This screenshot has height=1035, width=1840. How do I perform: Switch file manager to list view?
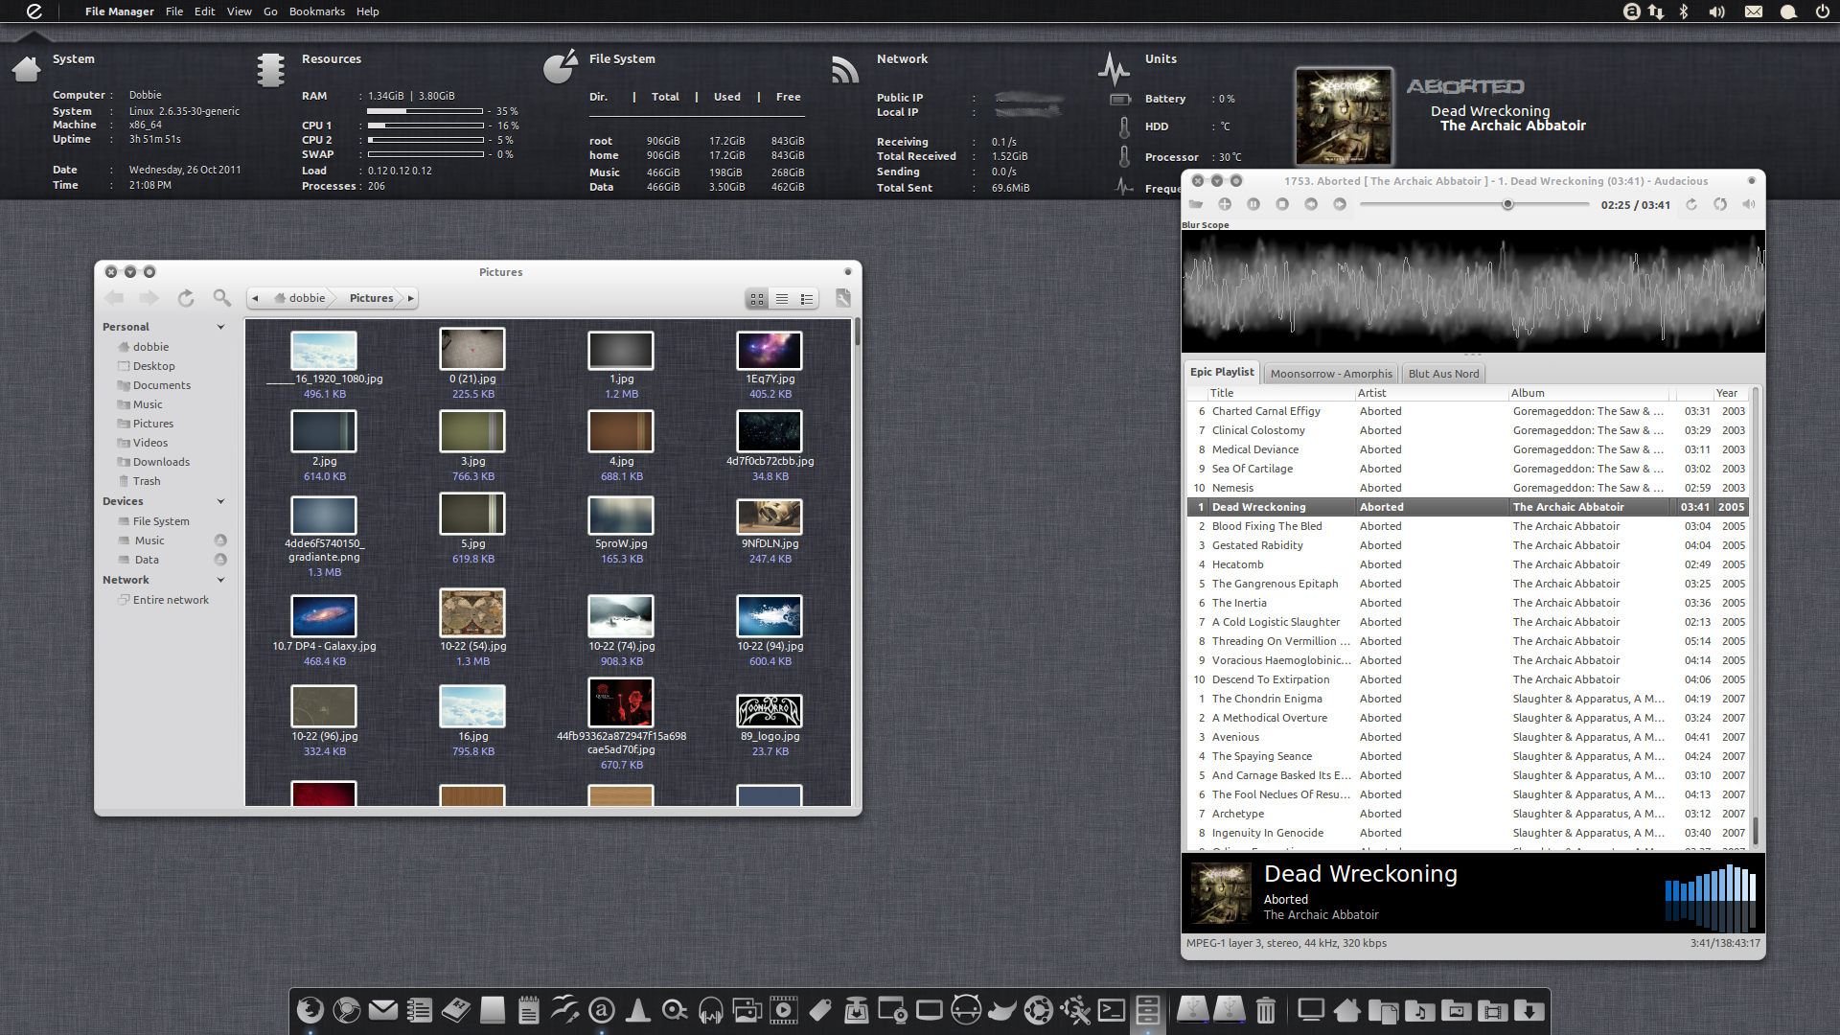(x=782, y=299)
